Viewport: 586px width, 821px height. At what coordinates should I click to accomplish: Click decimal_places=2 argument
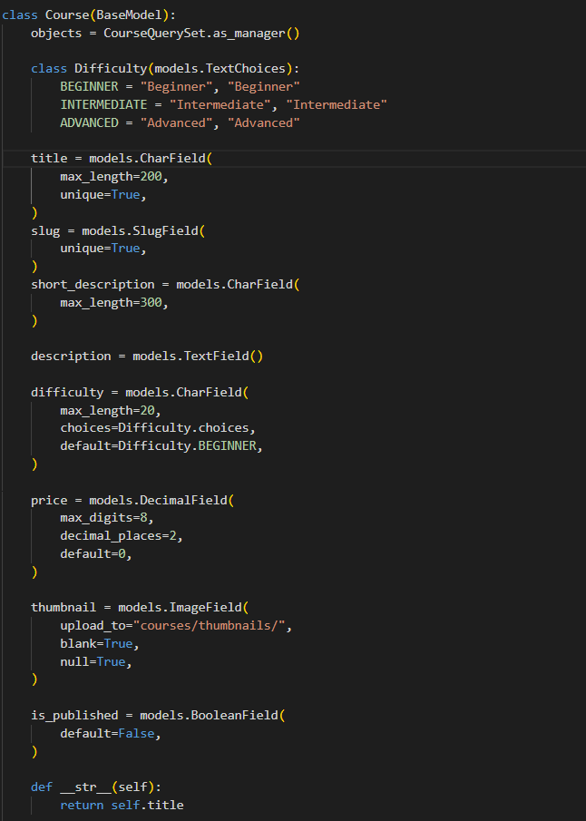point(118,535)
